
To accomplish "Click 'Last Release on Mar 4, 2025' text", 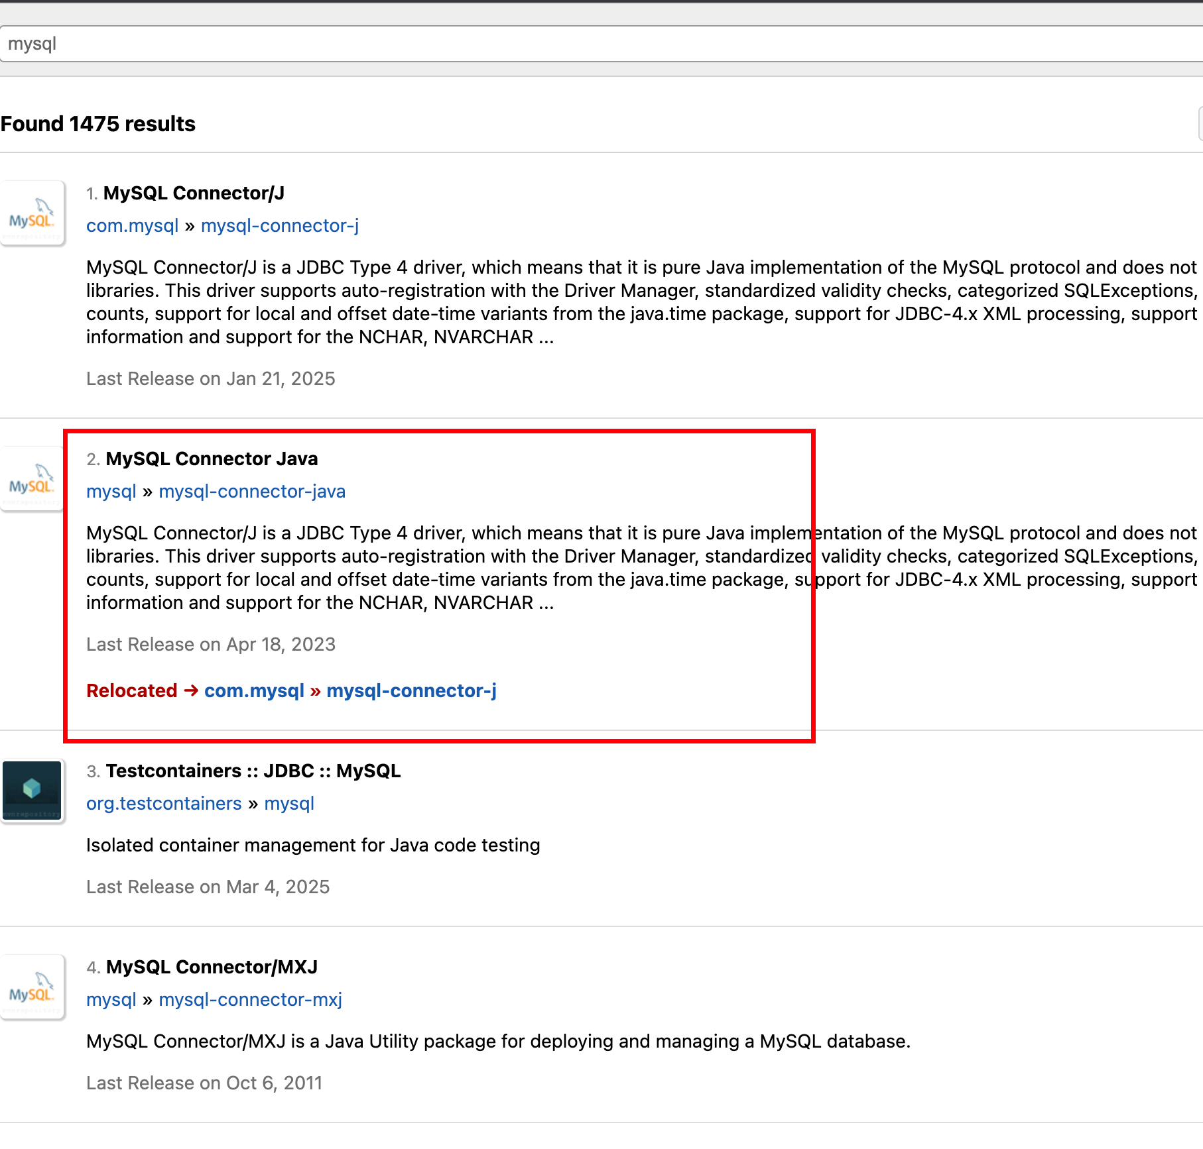I will (x=208, y=887).
